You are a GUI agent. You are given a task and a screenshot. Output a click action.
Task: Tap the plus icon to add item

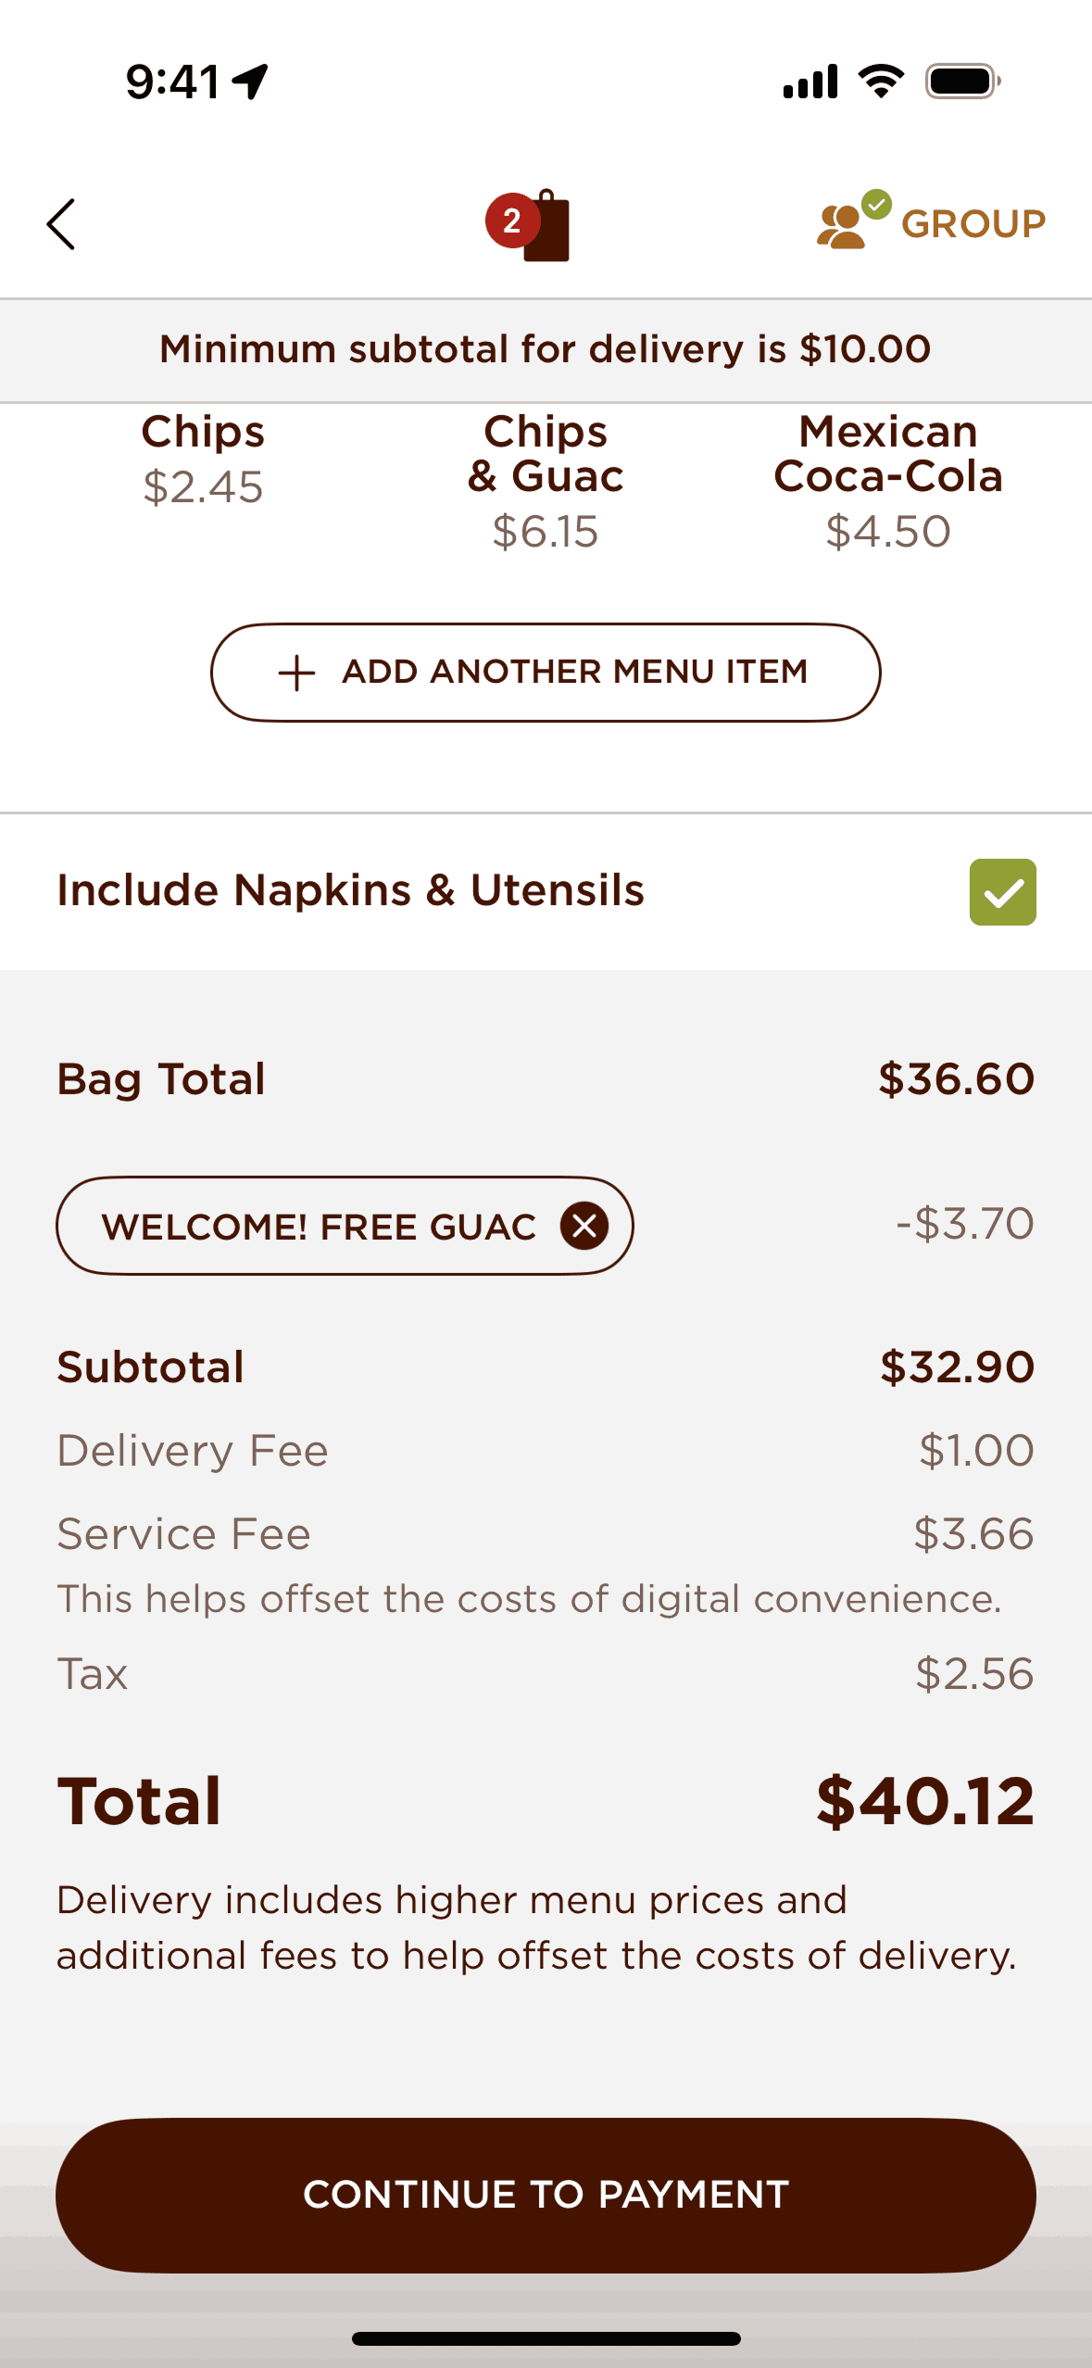[296, 673]
